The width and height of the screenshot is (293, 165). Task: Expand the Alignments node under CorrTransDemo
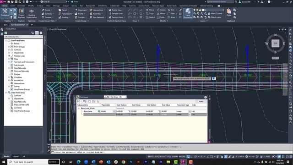9,53
